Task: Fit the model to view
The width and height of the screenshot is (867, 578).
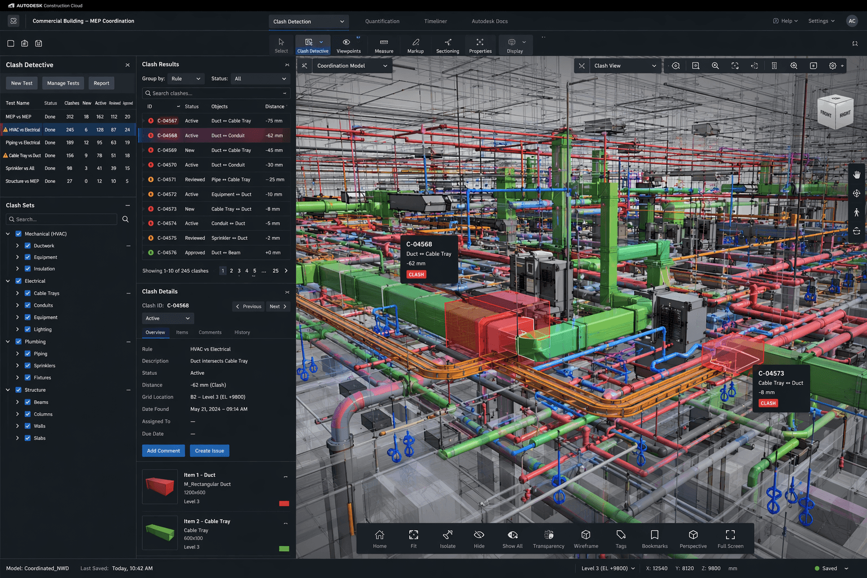Action: tap(414, 539)
